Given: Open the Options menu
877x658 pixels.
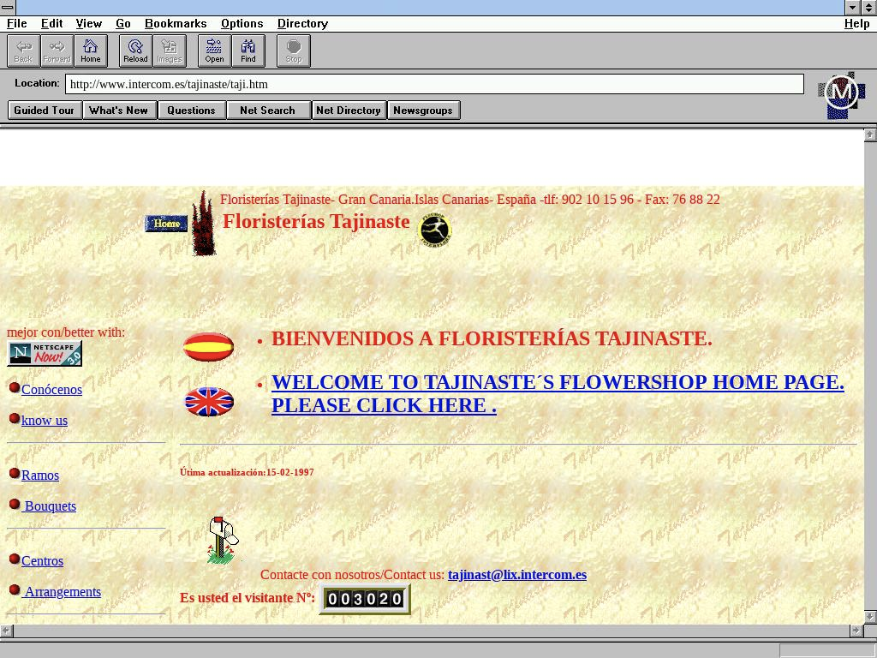Looking at the screenshot, I should (x=242, y=23).
